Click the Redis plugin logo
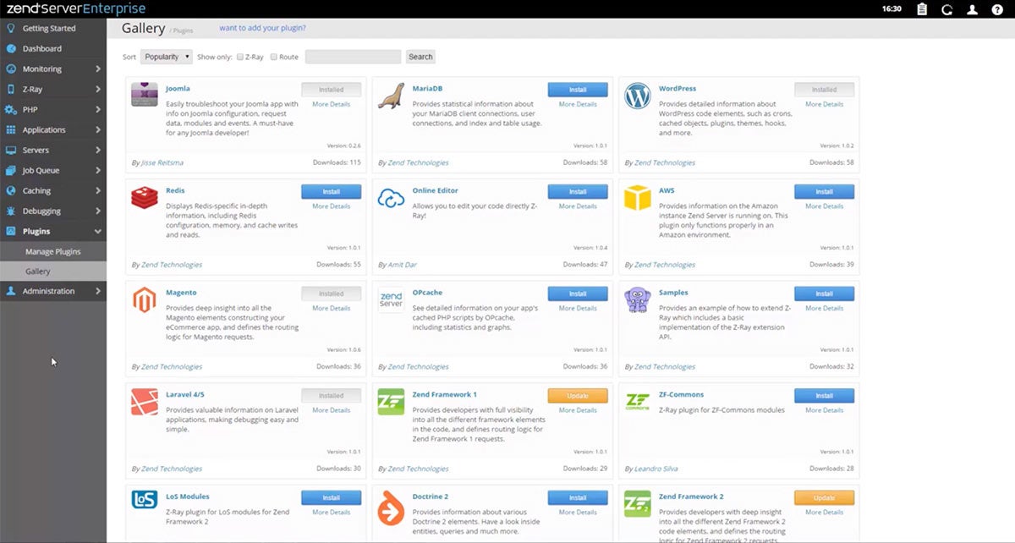Screen dimensions: 1015x543 coord(145,198)
